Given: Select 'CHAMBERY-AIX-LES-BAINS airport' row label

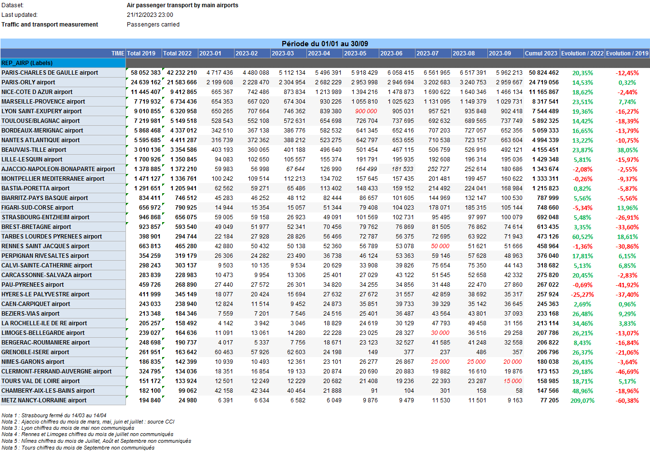Looking at the screenshot, I should [x=63, y=391].
